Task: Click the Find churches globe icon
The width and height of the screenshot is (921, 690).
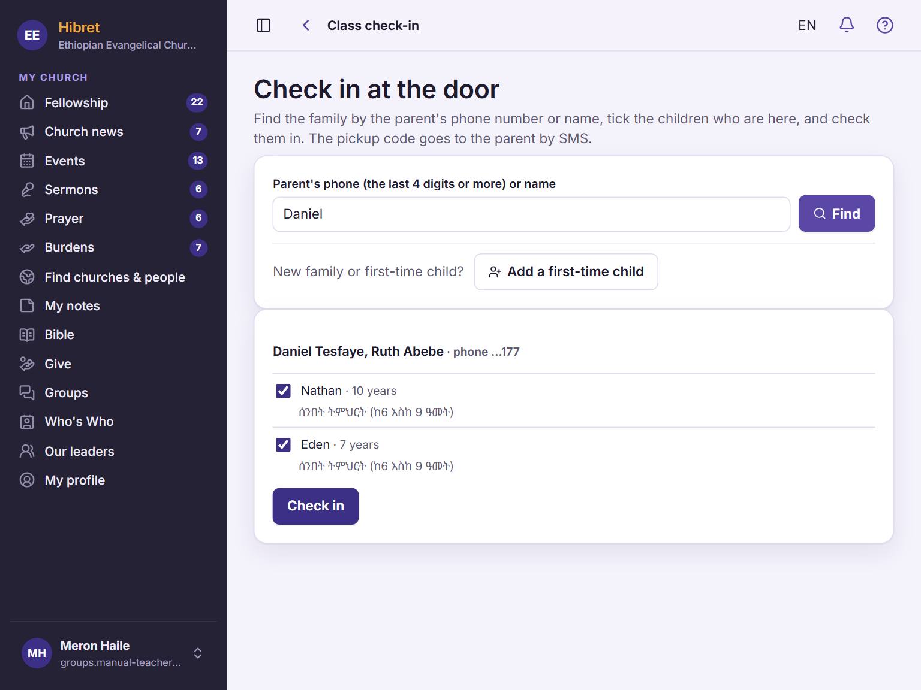Action: [27, 277]
